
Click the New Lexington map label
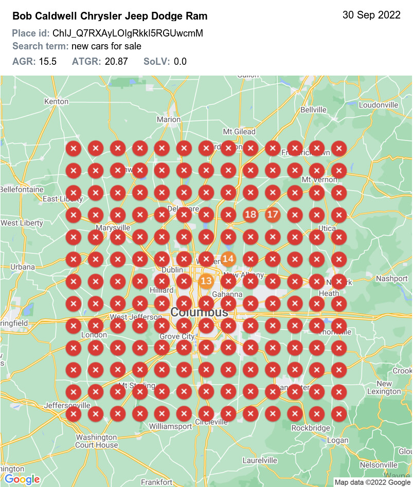[384, 388]
